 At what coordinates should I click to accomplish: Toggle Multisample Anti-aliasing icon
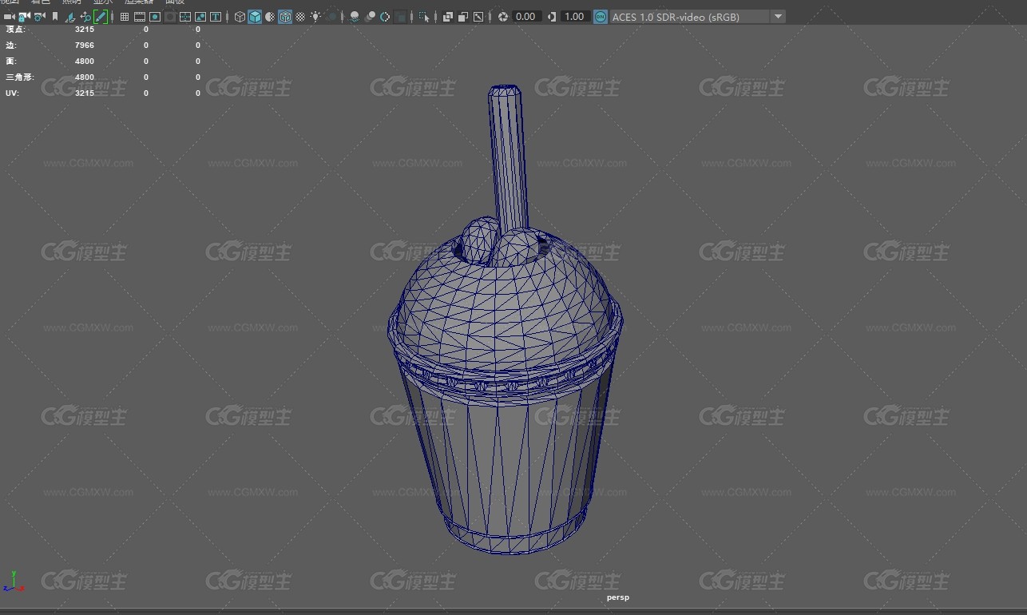[x=386, y=16]
